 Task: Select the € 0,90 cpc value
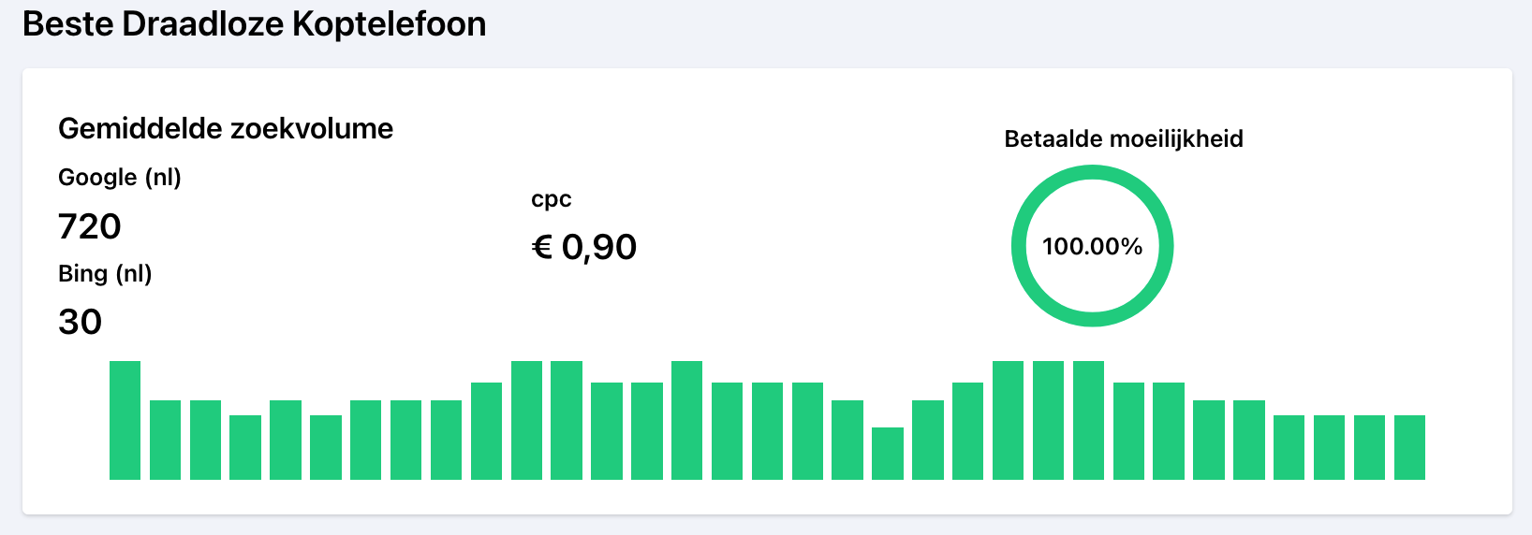pos(584,247)
